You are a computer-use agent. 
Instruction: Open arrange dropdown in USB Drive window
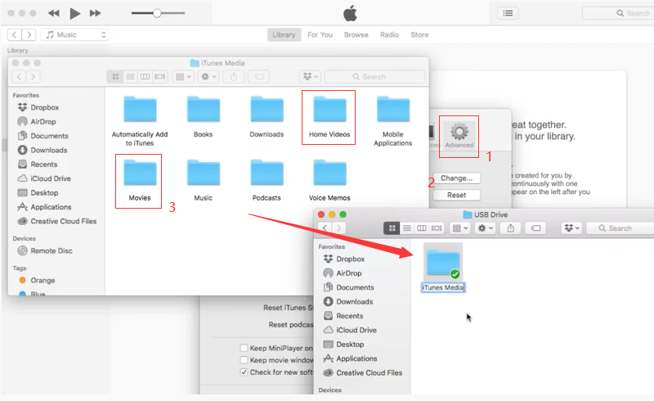460,228
